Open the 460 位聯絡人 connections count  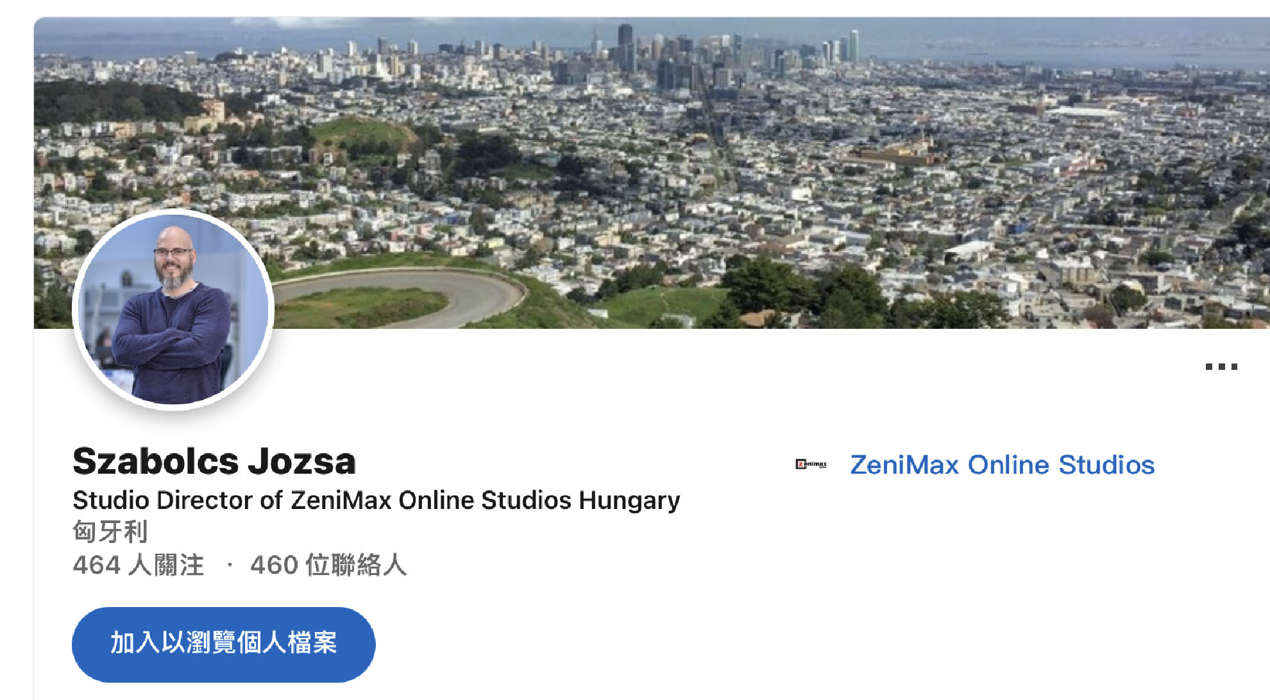[x=328, y=565]
